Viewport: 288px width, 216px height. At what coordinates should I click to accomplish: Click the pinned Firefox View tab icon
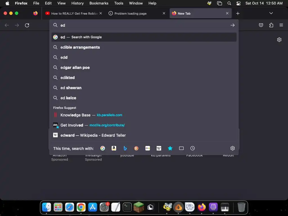[35, 13]
